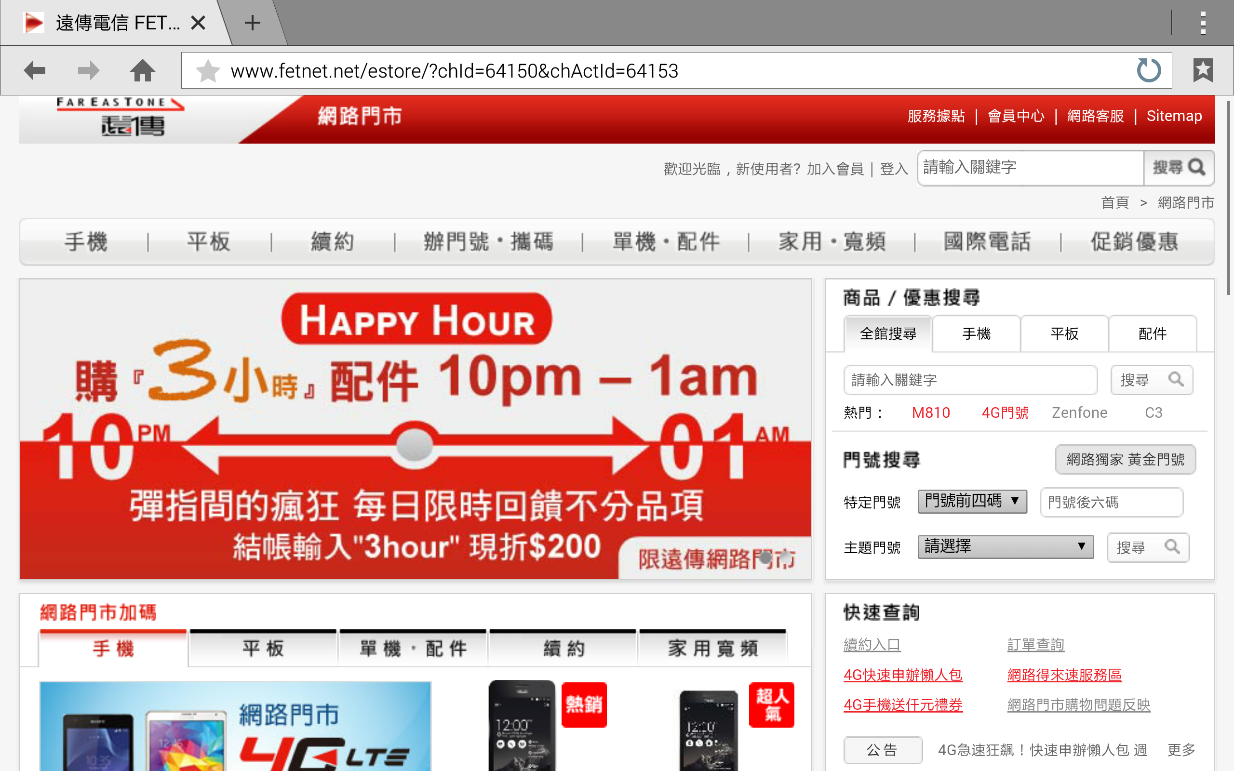Go back to previous page
Image resolution: width=1234 pixels, height=771 pixels.
[x=35, y=70]
